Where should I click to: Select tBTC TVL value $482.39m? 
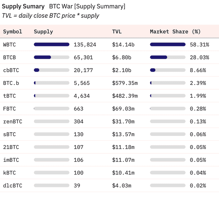pyautogui.click(x=125, y=96)
